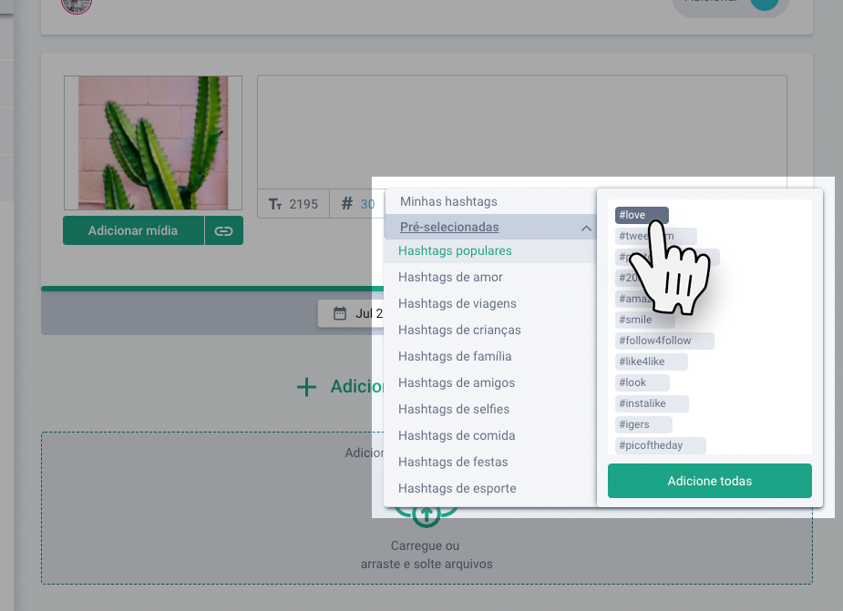Select Hashtags de amor category

450,277
